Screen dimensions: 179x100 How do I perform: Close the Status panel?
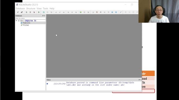coord(141,80)
